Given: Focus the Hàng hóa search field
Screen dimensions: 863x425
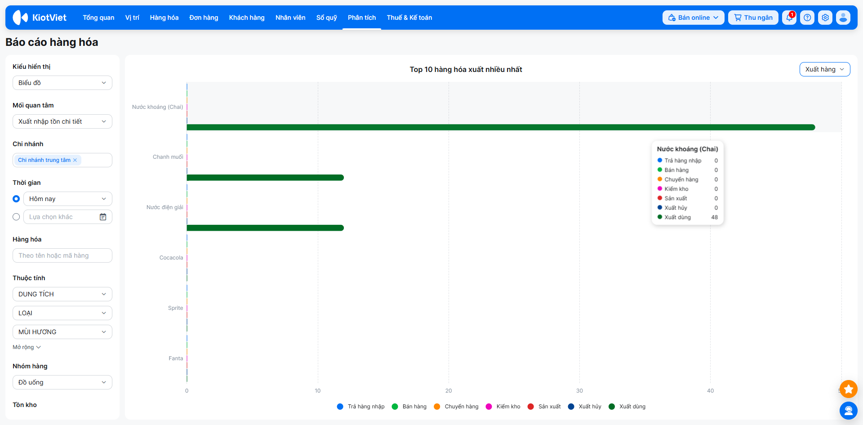Looking at the screenshot, I should (x=62, y=255).
